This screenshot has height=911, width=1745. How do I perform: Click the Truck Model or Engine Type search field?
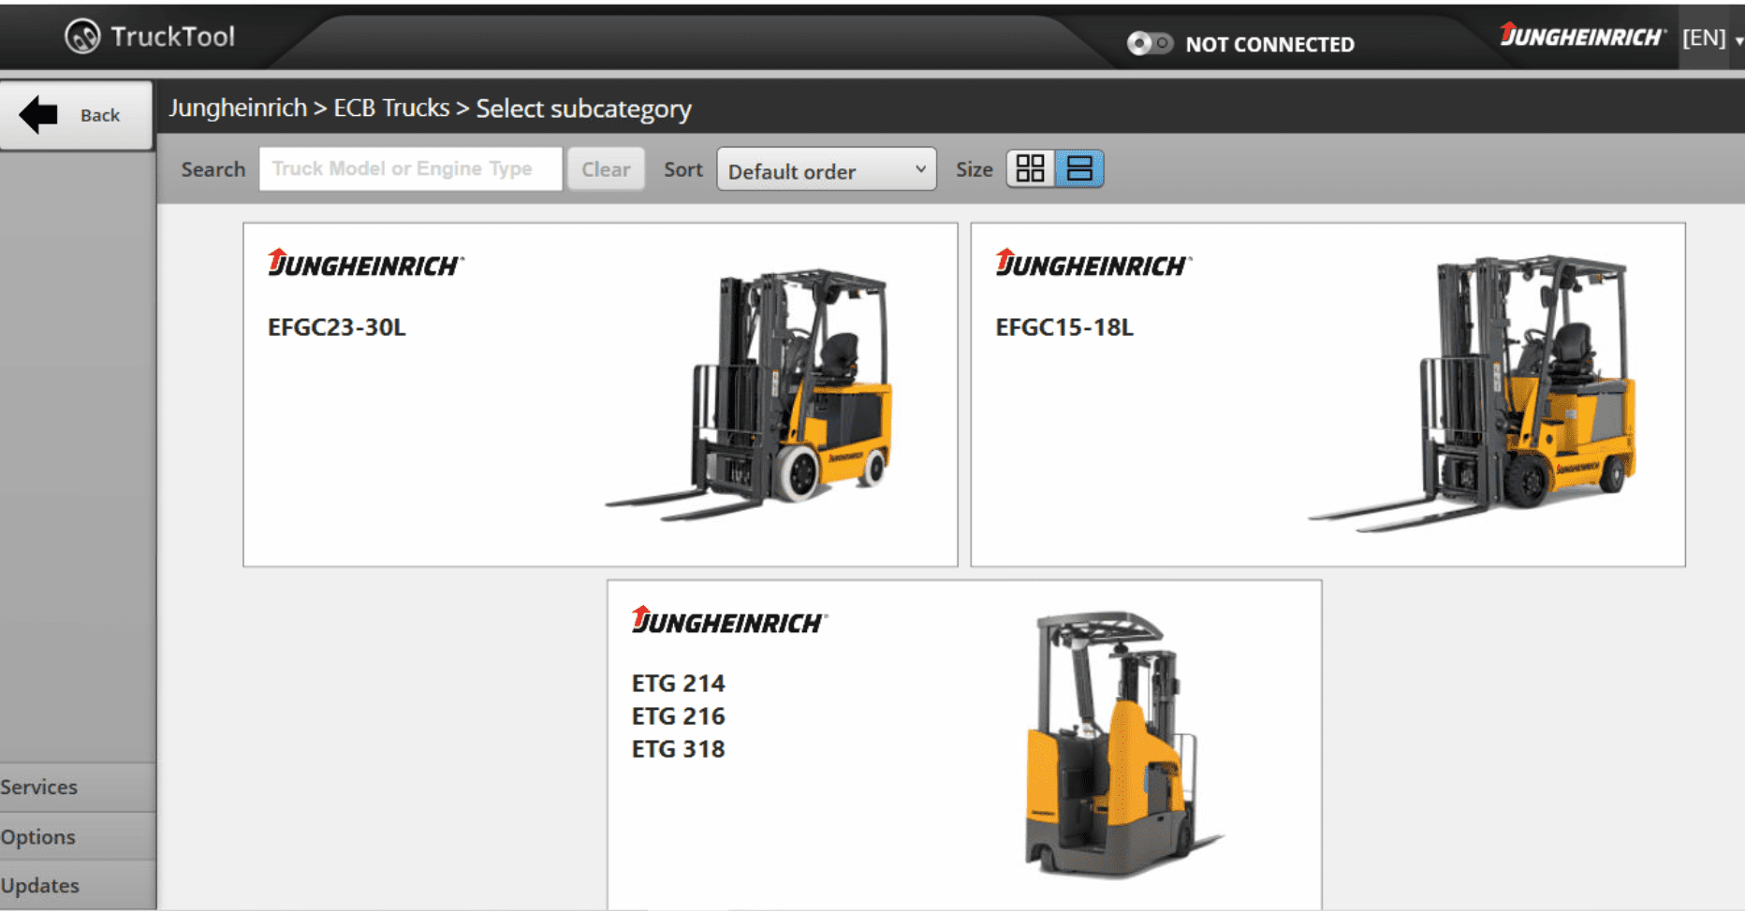(x=409, y=168)
